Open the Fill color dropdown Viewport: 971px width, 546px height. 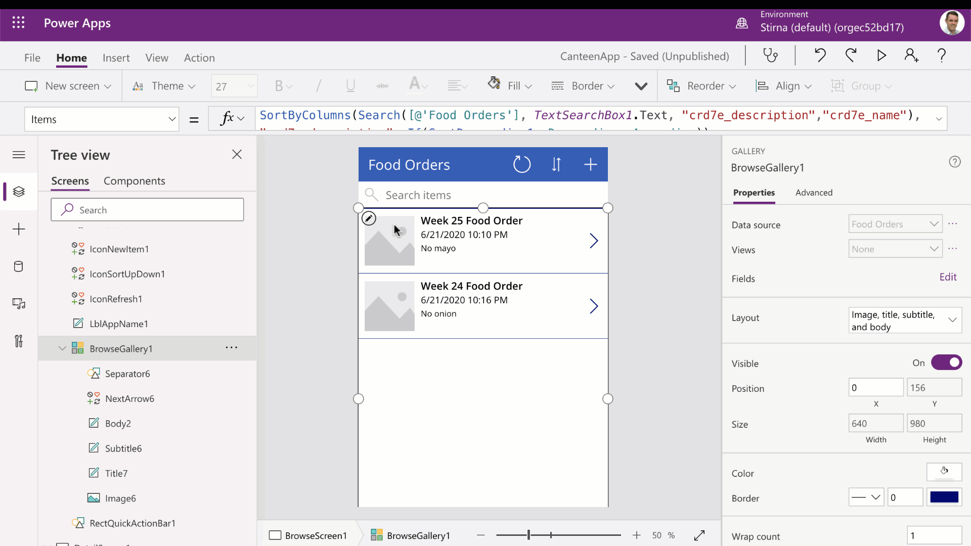click(x=510, y=86)
